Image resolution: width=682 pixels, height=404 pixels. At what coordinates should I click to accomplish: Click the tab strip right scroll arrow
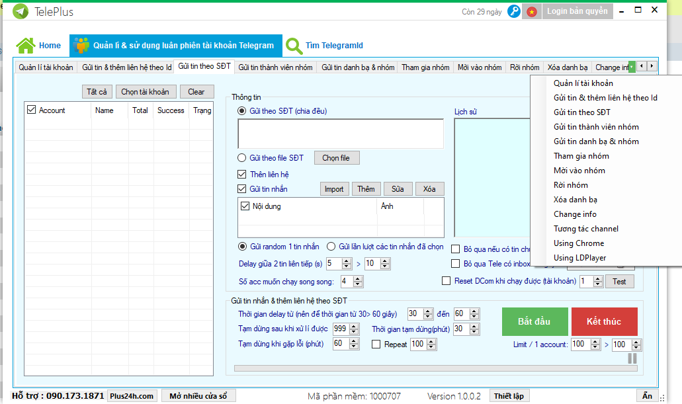coord(652,66)
